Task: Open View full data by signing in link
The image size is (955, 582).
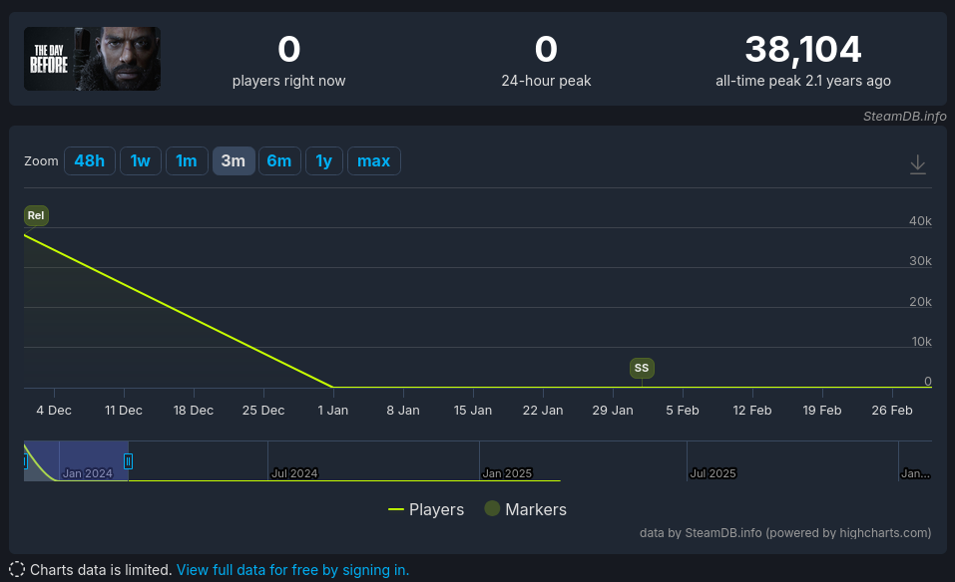Action: pos(292,570)
